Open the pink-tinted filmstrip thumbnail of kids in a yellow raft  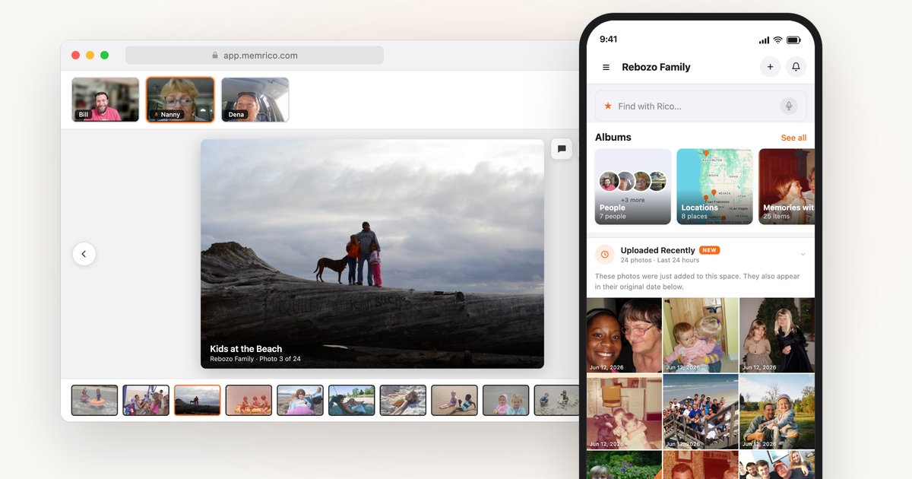point(249,400)
